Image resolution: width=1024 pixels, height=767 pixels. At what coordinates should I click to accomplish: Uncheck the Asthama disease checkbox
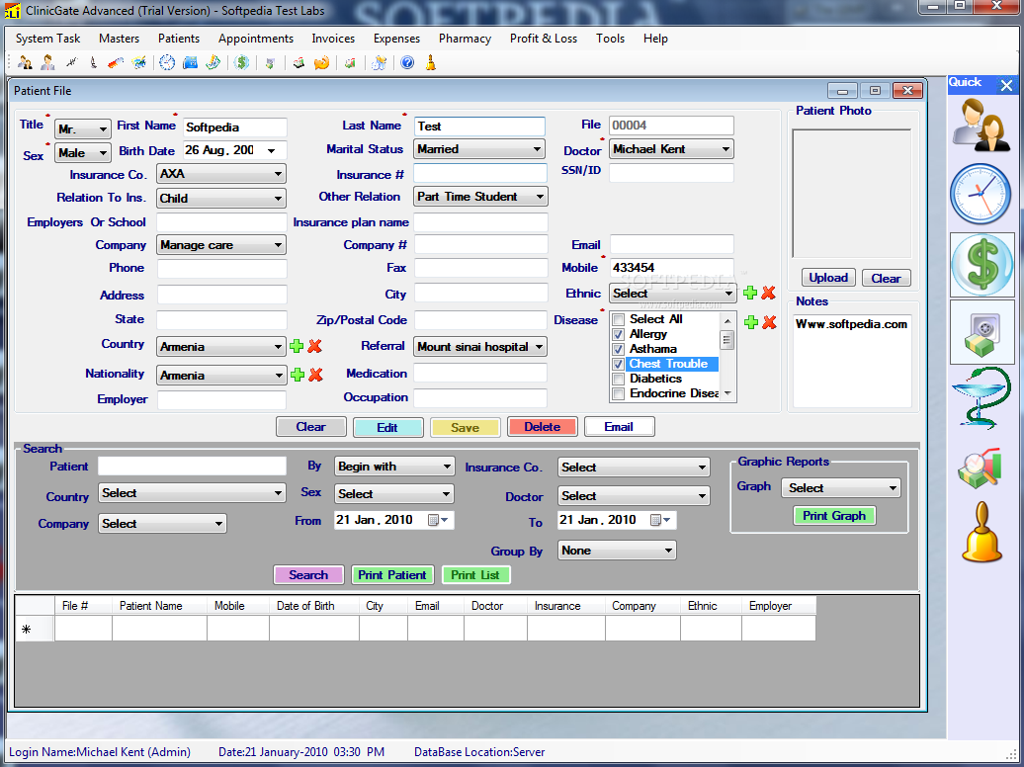(618, 350)
